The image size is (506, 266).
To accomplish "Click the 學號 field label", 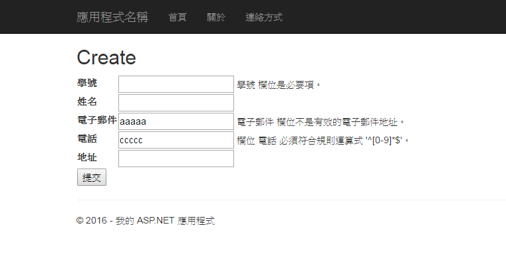I will pyautogui.click(x=87, y=83).
